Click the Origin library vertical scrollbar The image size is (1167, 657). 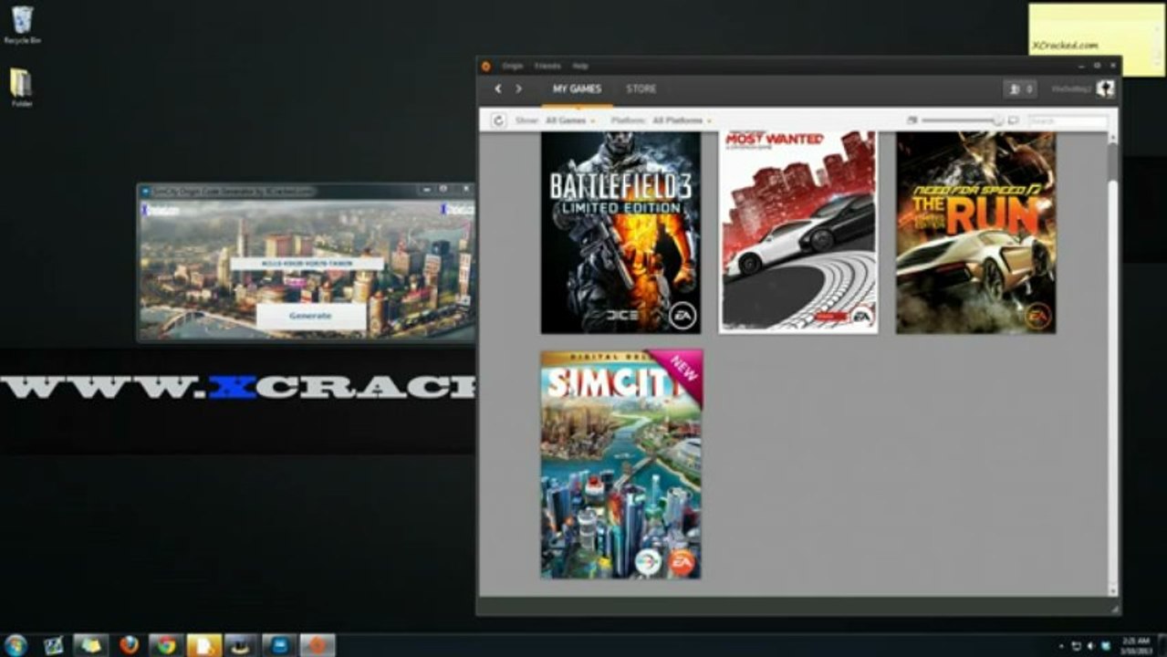coord(1111,365)
